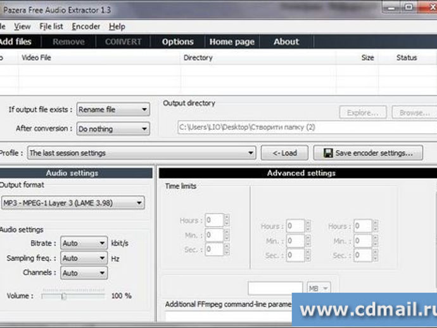Click the first Time limits Sec. field

214,249
